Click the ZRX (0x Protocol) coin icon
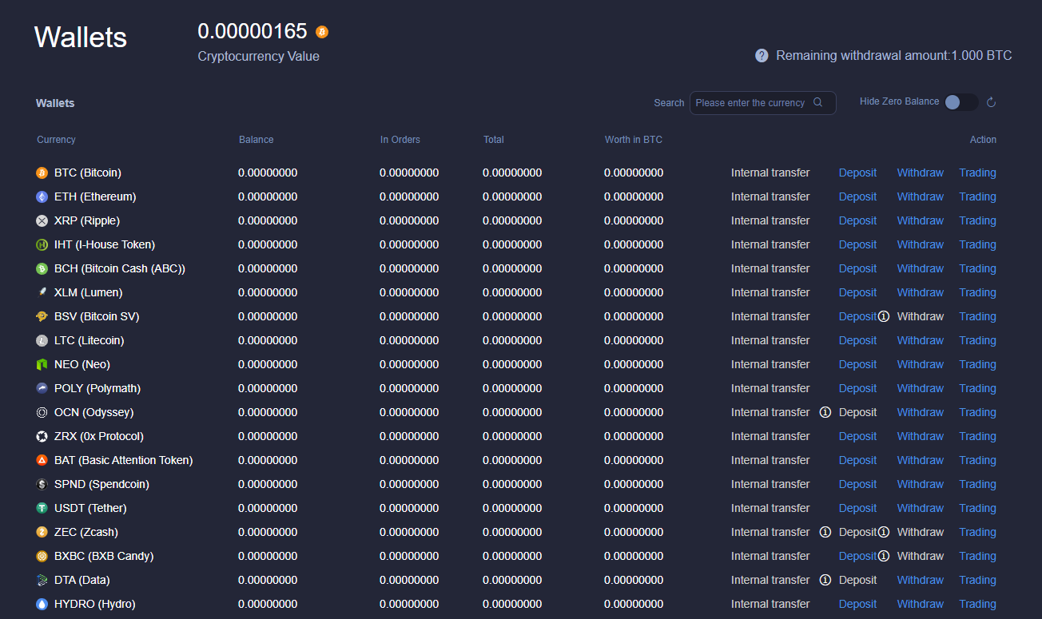The width and height of the screenshot is (1042, 619). pyautogui.click(x=42, y=436)
